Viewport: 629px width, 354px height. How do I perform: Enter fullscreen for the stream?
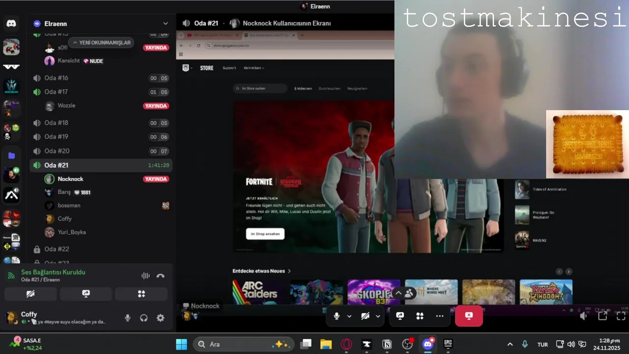(x=621, y=316)
